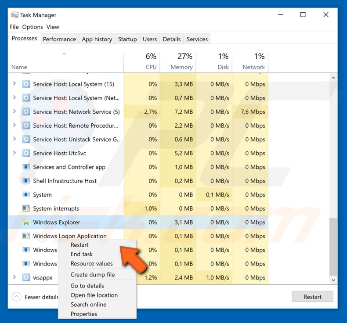Sort by the CPU column header
The image size is (347, 323).
(142, 62)
